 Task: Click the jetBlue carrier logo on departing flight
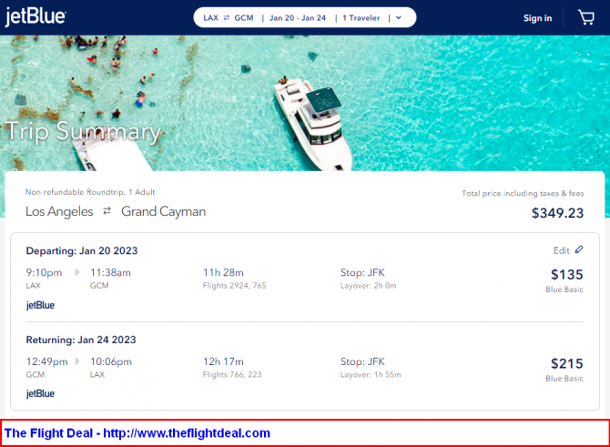(x=40, y=305)
